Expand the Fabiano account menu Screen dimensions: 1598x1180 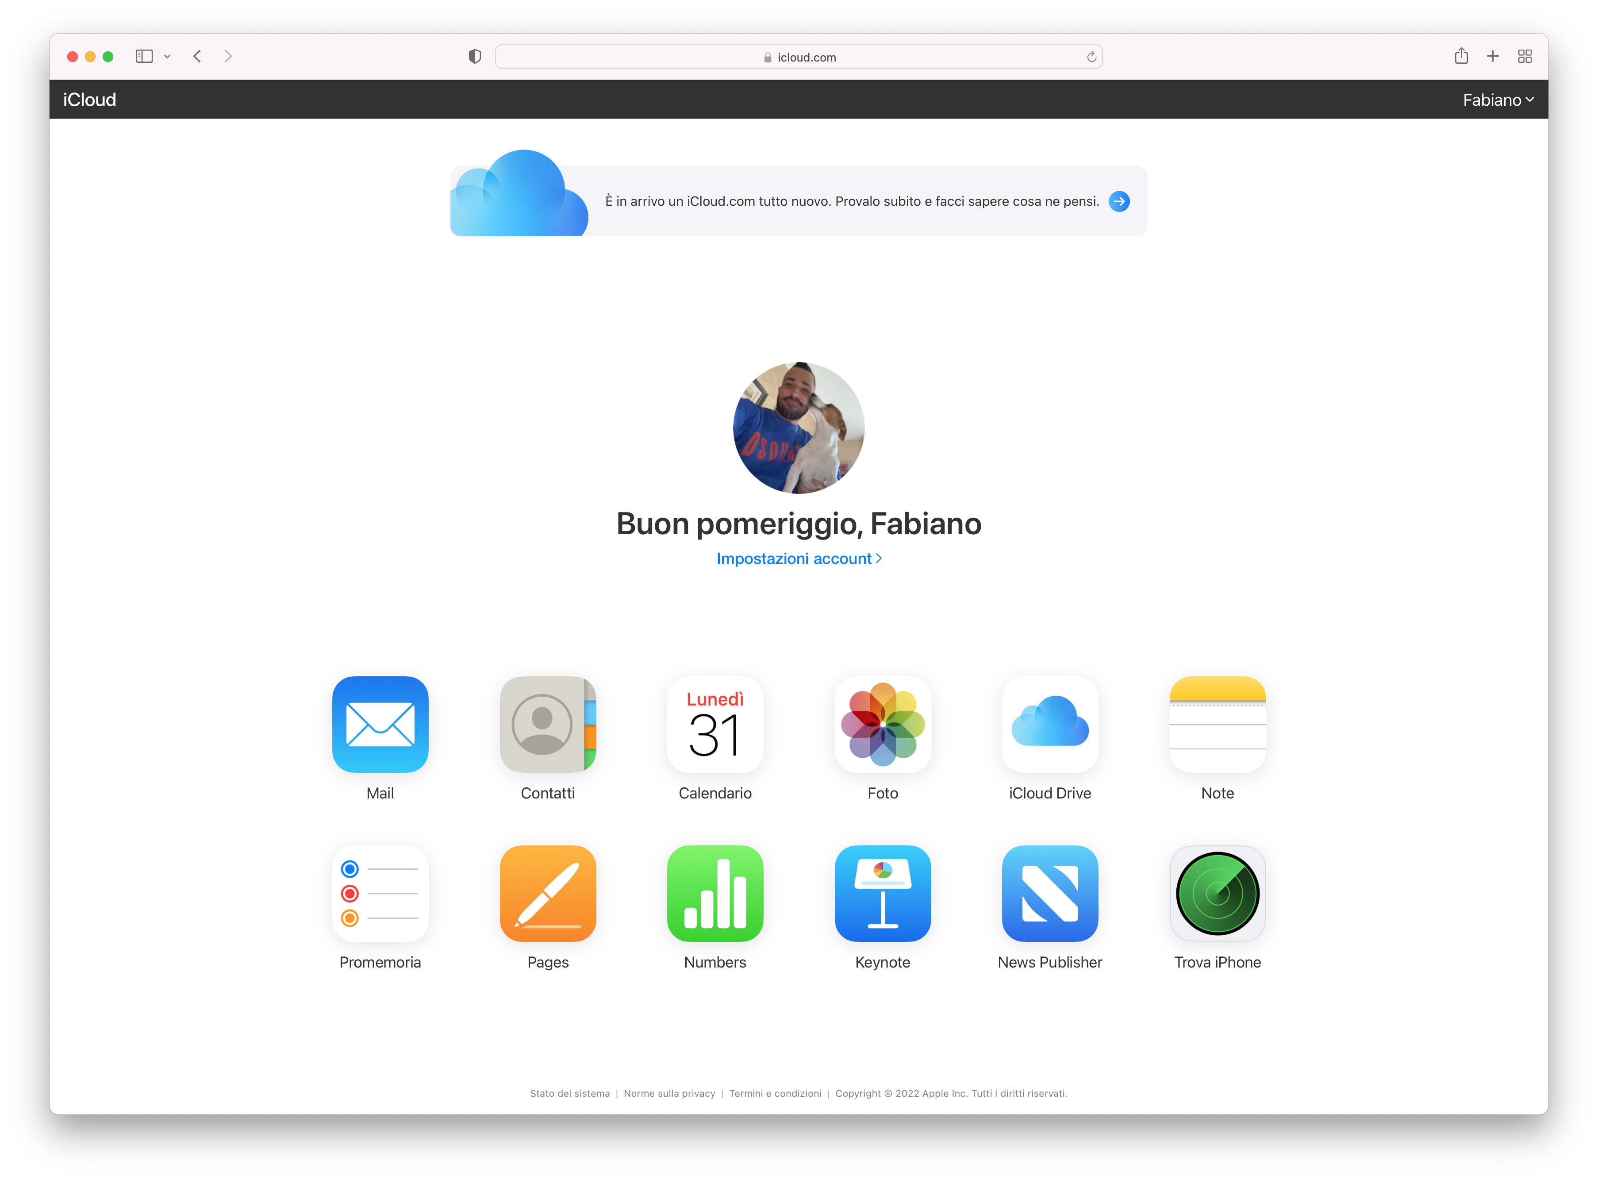coord(1497,100)
